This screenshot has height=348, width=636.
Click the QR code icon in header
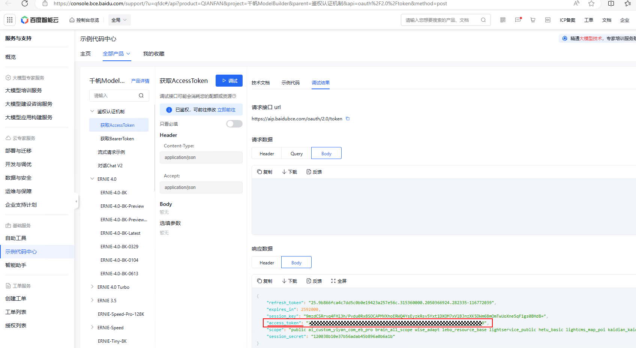tap(503, 20)
